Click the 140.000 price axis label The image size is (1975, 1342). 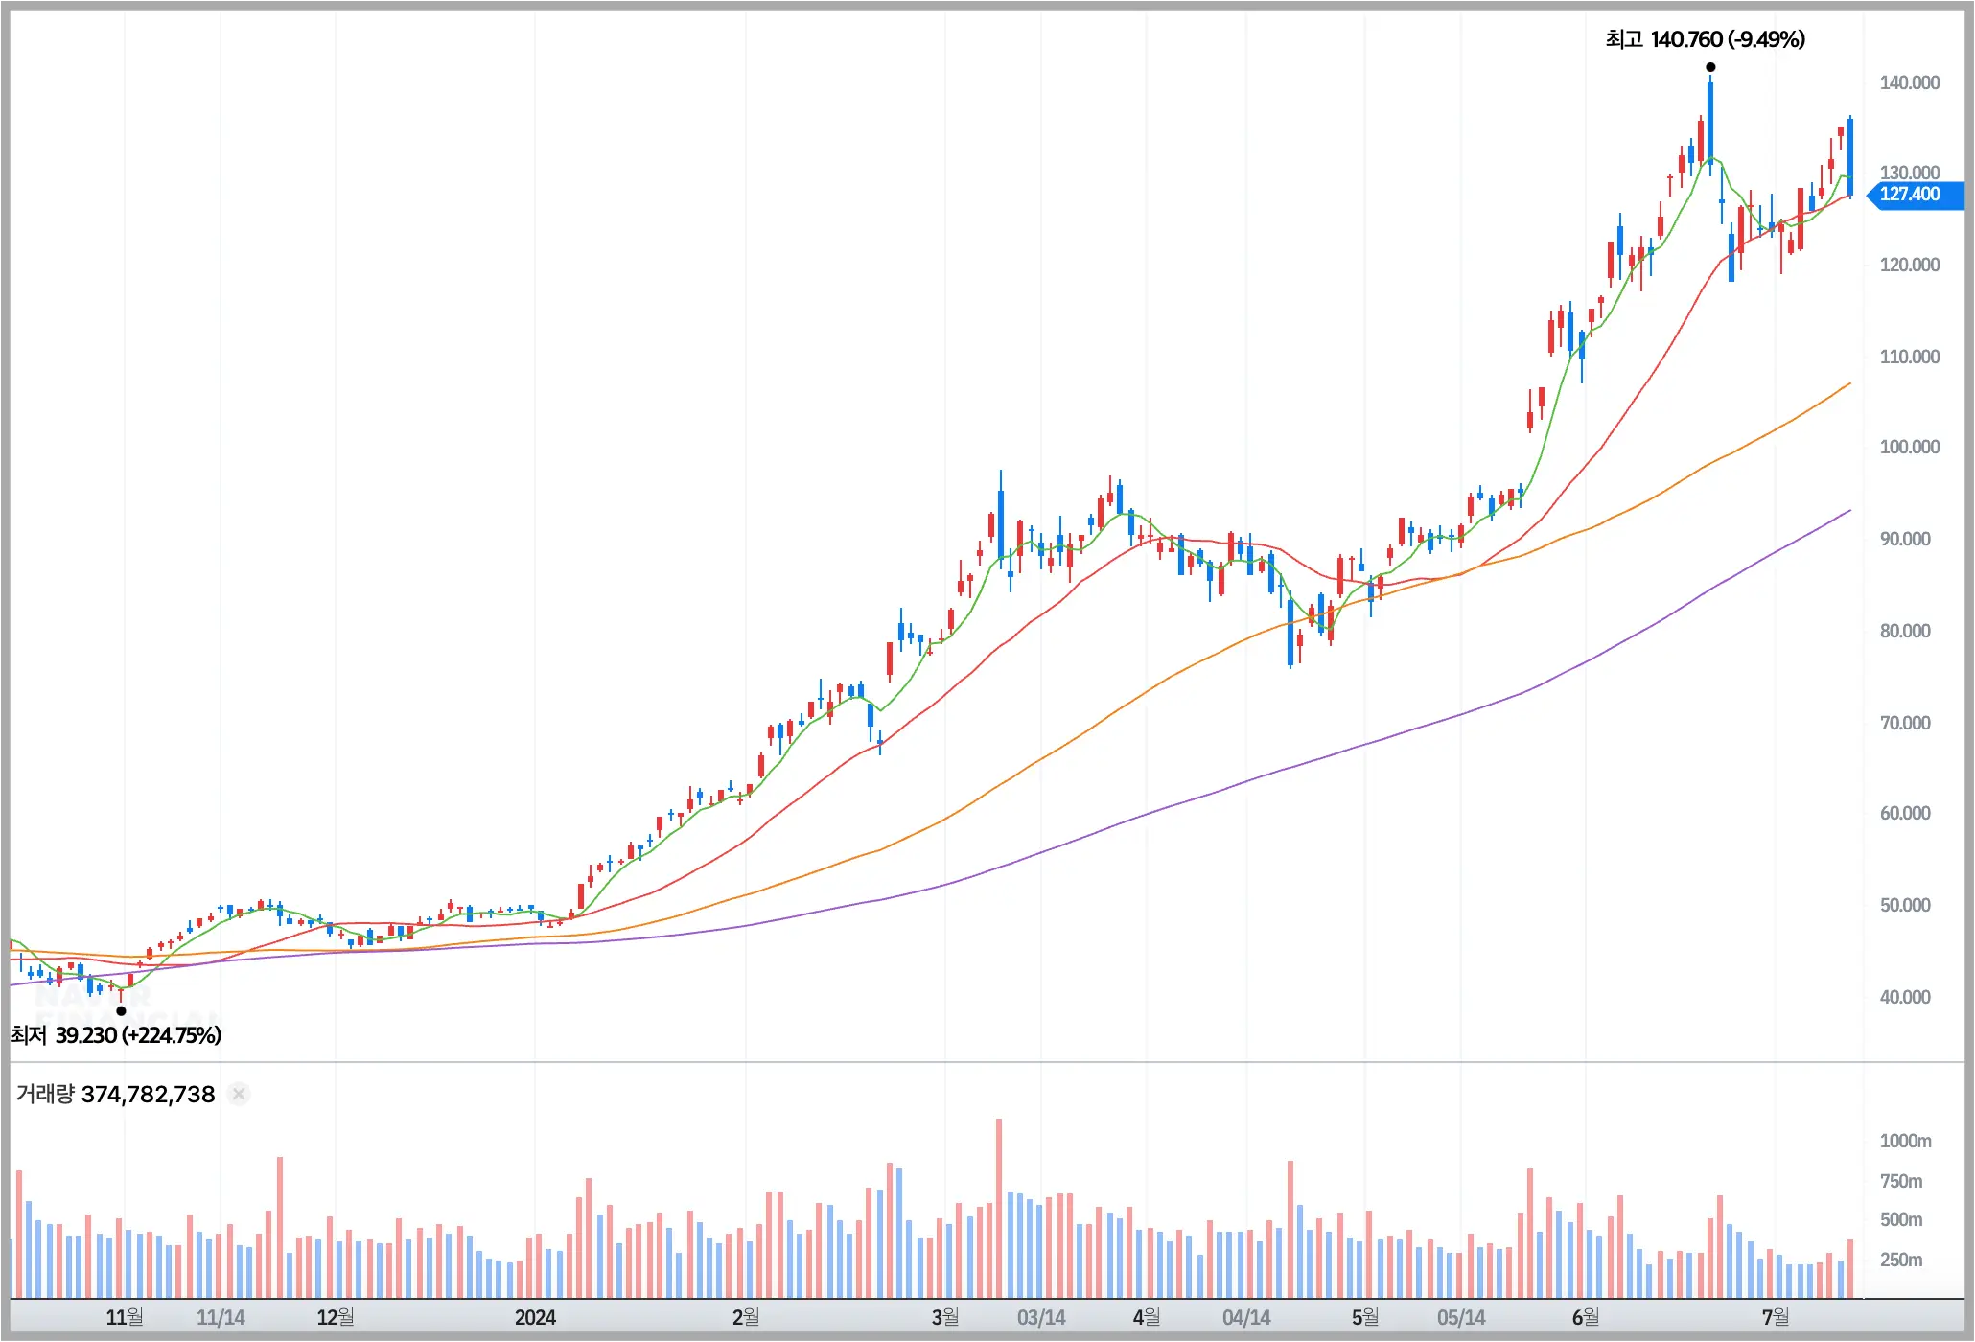tap(1909, 82)
